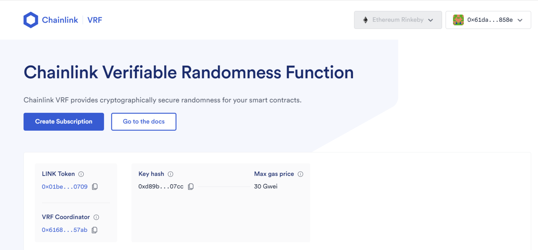The image size is (538, 250).
Task: Click the chevron beside Ethereum Rinkeby
Action: click(x=430, y=20)
